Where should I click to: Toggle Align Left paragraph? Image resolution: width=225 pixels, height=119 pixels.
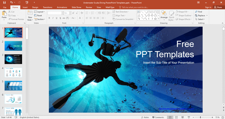point(87,18)
